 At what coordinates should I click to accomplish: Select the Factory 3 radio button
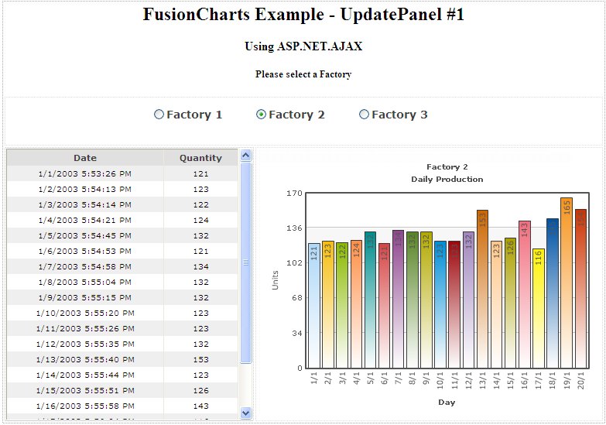tap(365, 115)
